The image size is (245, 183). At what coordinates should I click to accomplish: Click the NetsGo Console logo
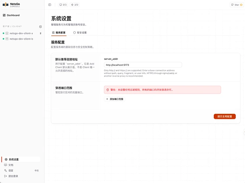pos(11,5)
